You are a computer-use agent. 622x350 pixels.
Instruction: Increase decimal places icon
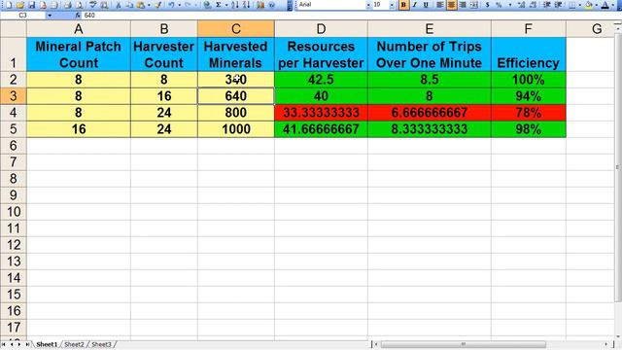point(521,5)
